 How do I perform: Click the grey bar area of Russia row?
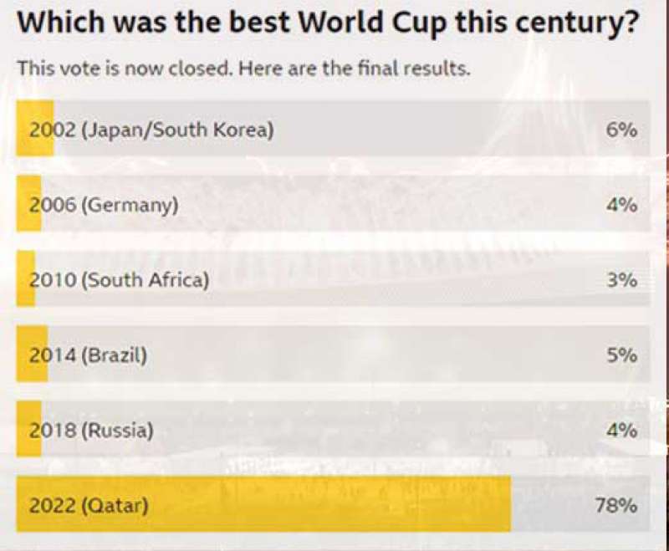coord(346,429)
